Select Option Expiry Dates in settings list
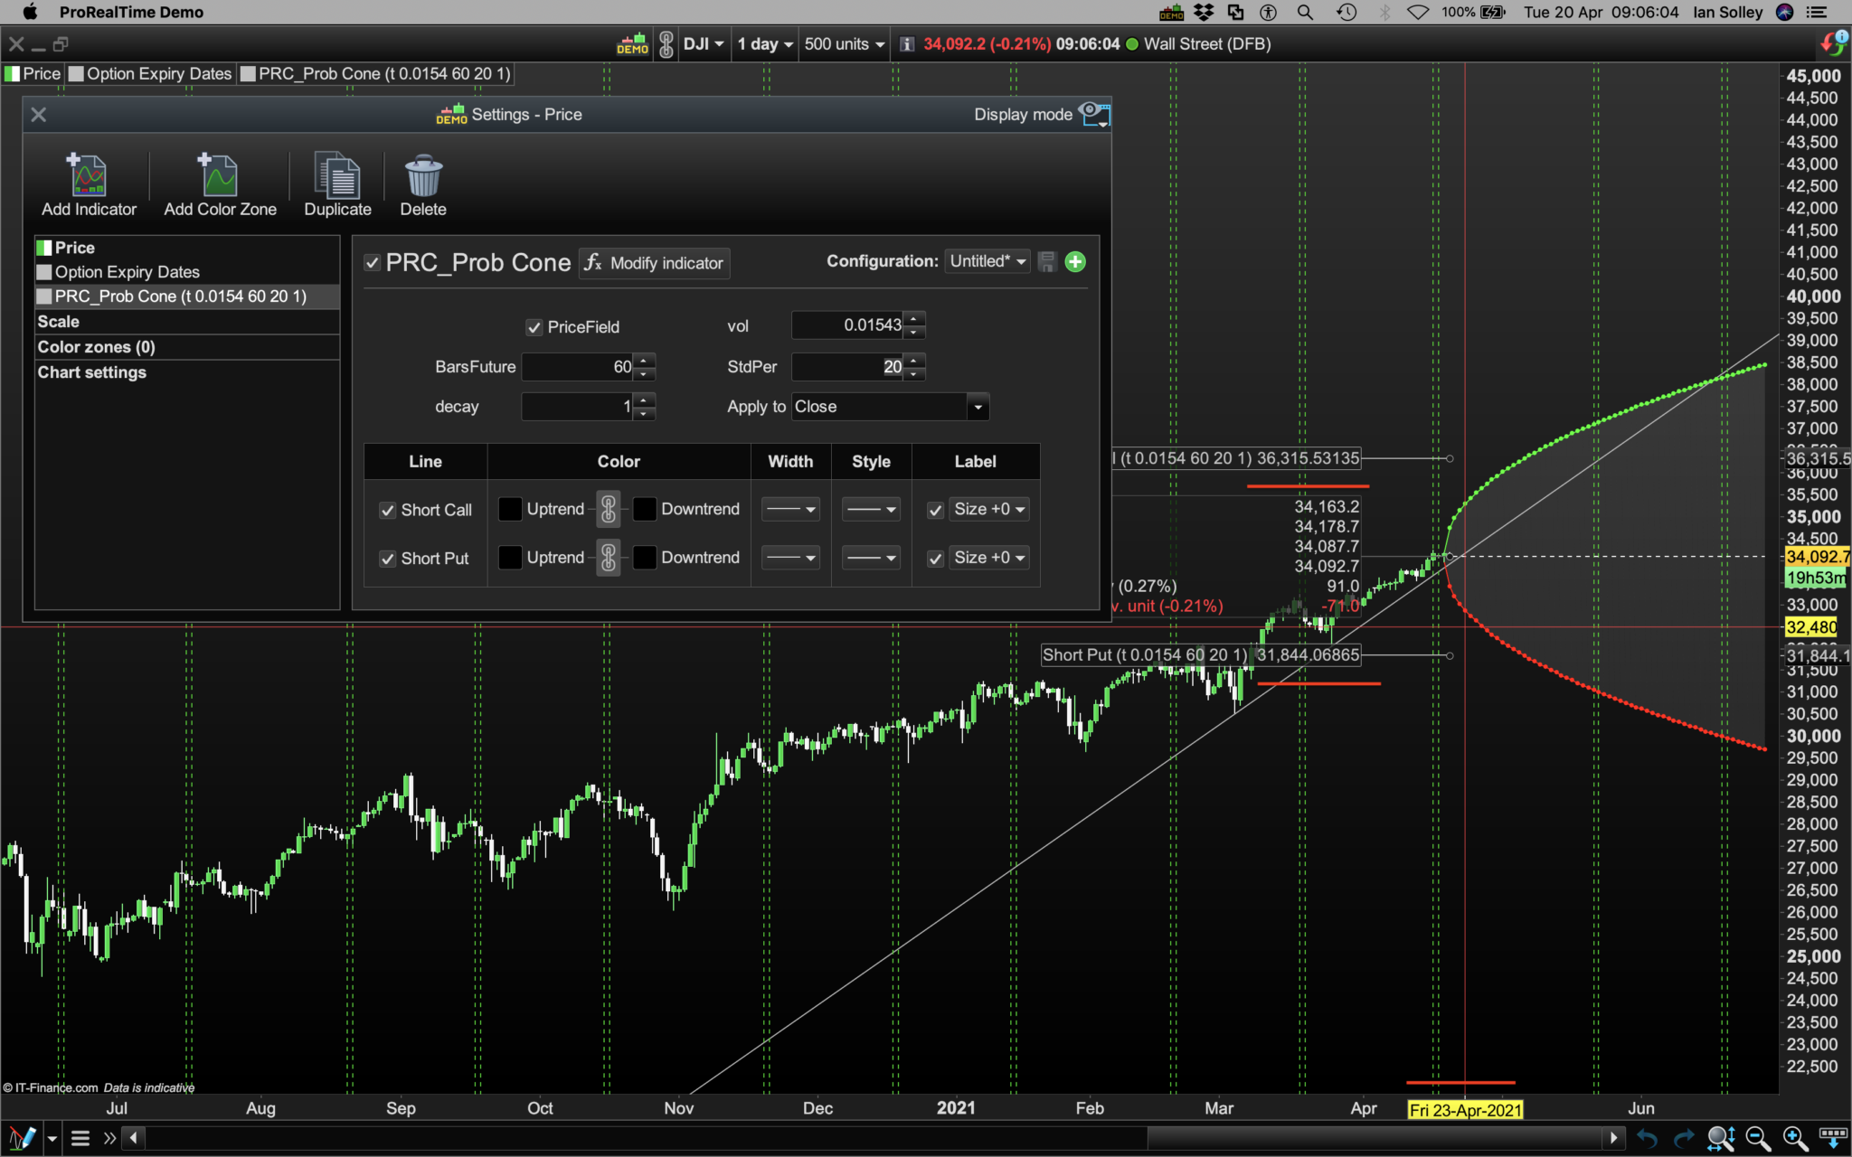The image size is (1852, 1157). point(127,272)
